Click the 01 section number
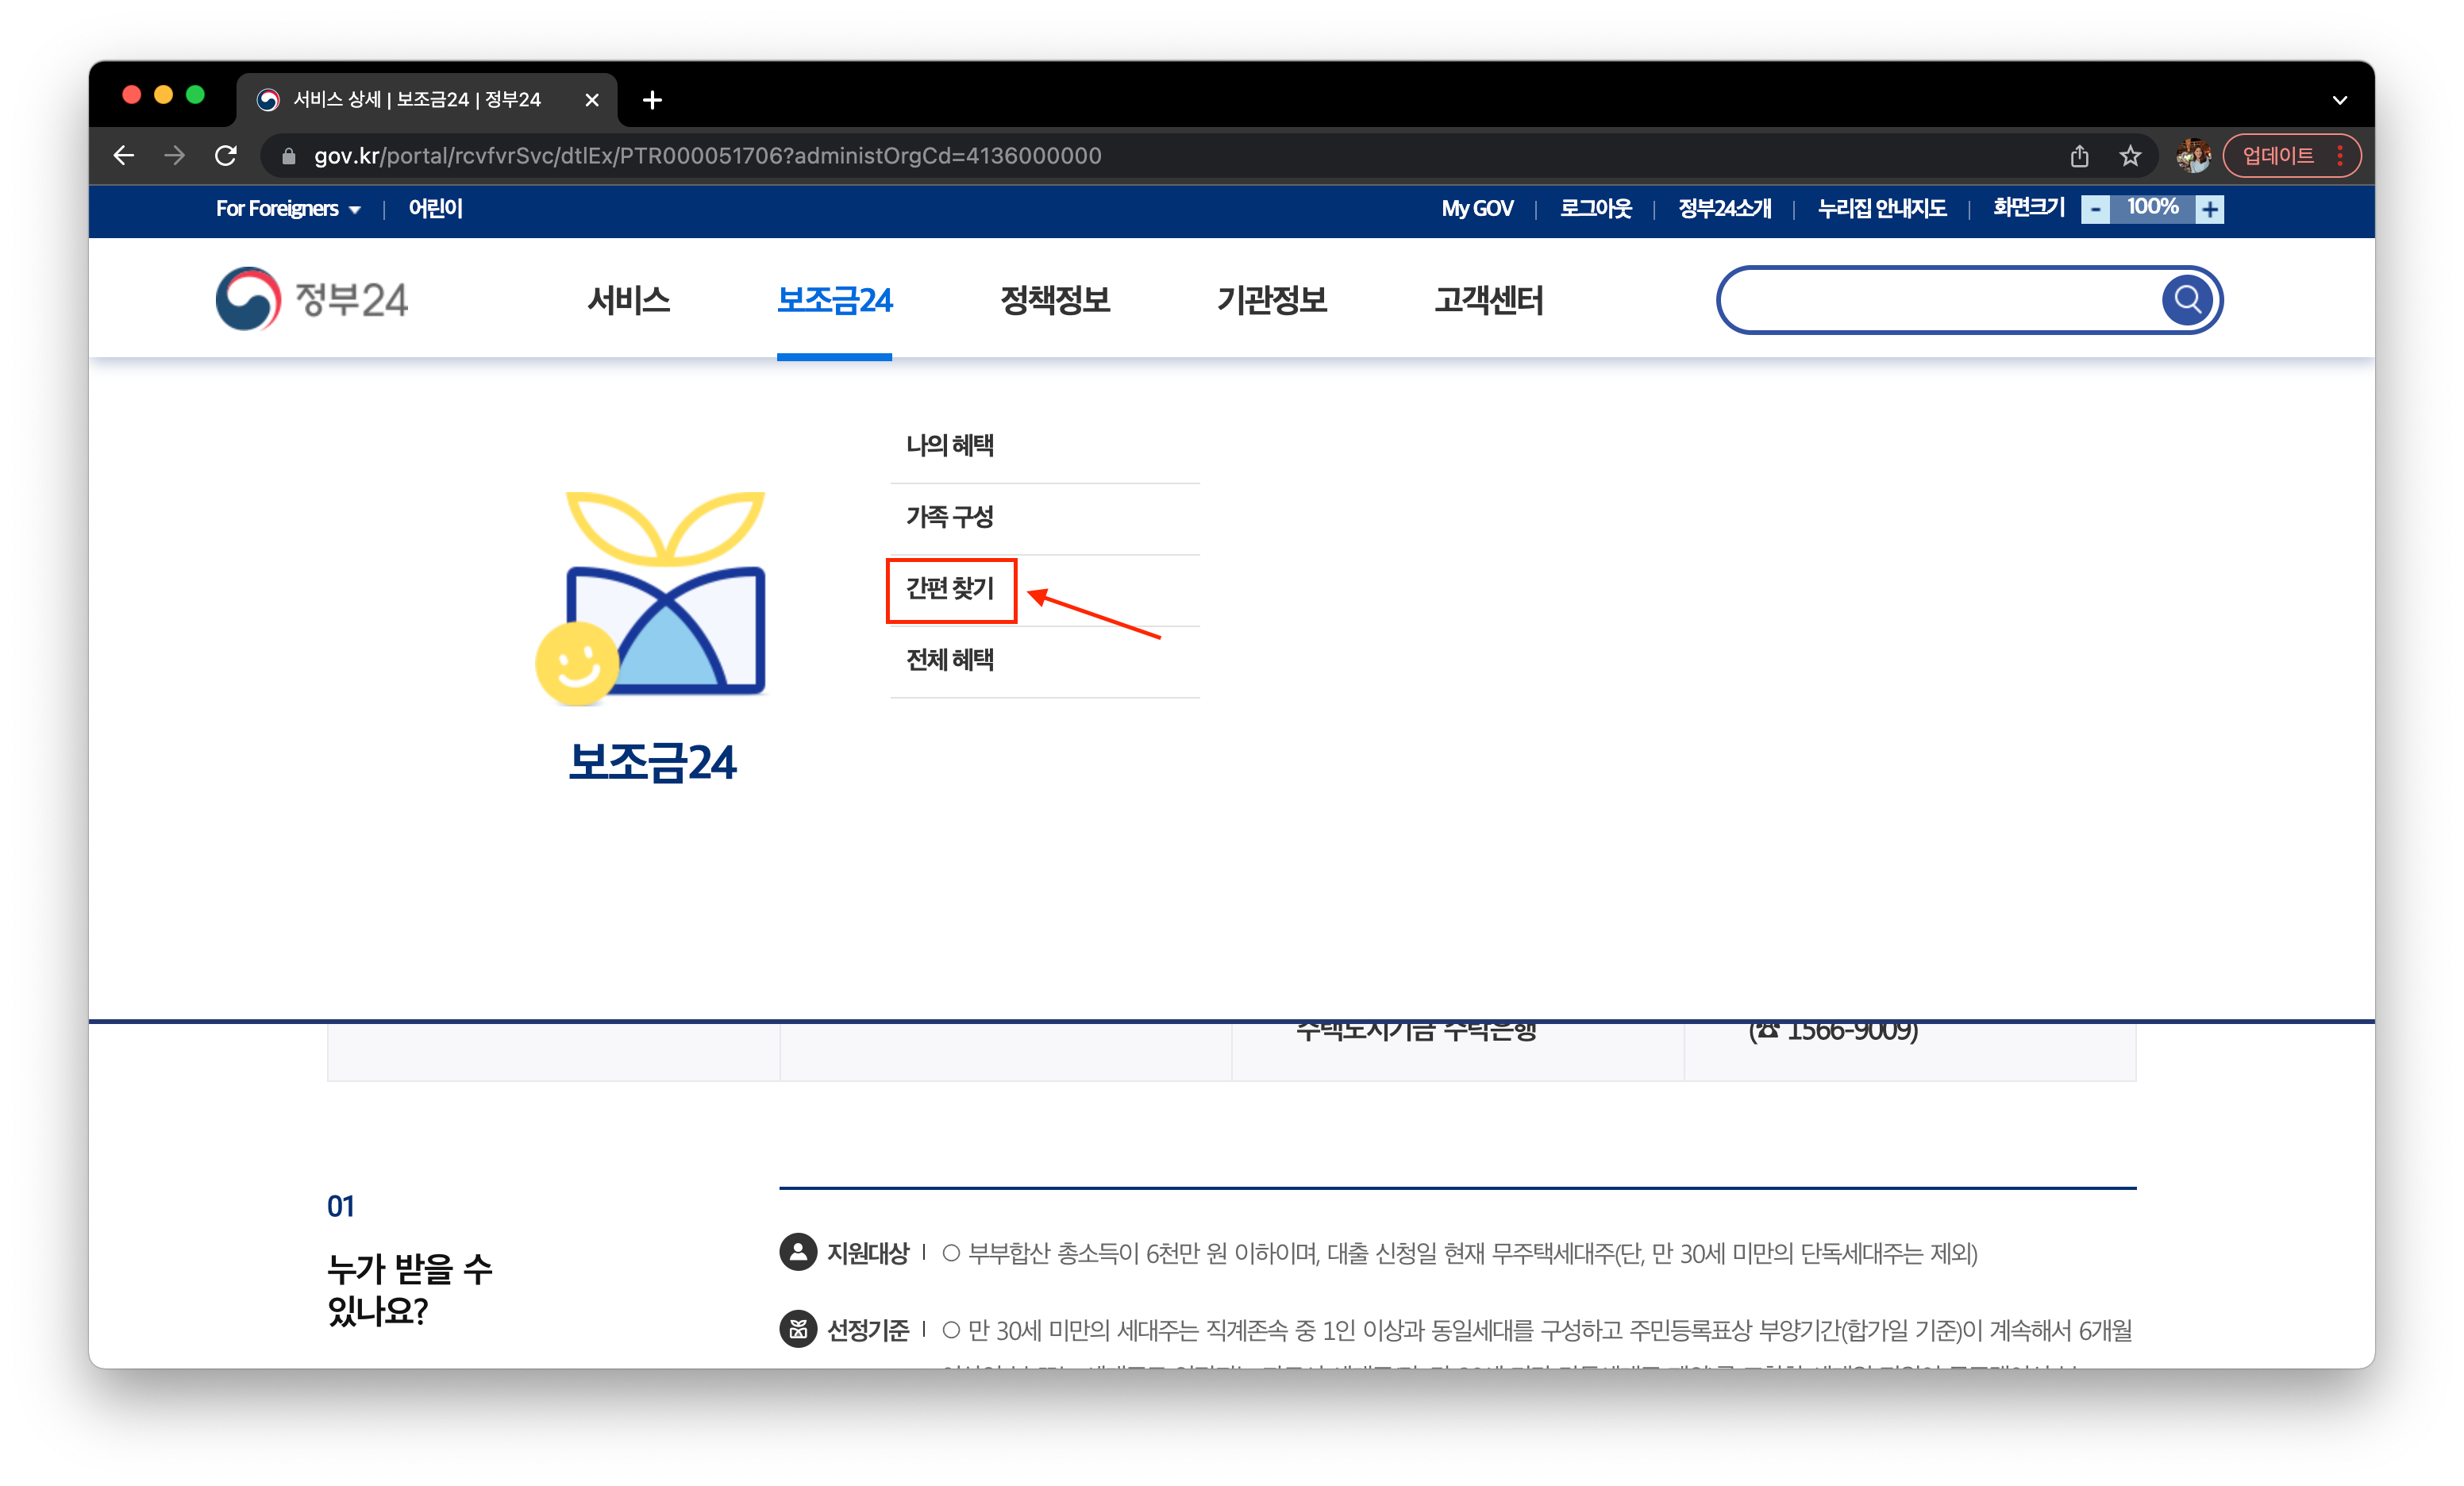 (340, 1206)
